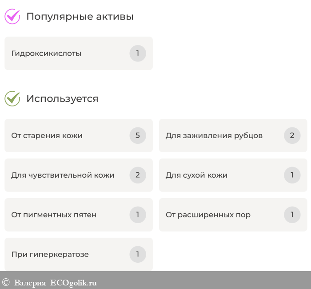Image resolution: width=311 pixels, height=289 pixels.
Task: Open the Для заживления рубцов card
Action: [x=218, y=135]
